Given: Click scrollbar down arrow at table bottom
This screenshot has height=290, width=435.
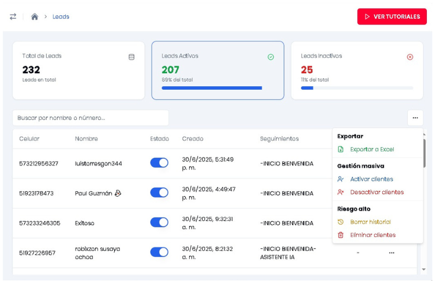Looking at the screenshot, I should click(424, 269).
